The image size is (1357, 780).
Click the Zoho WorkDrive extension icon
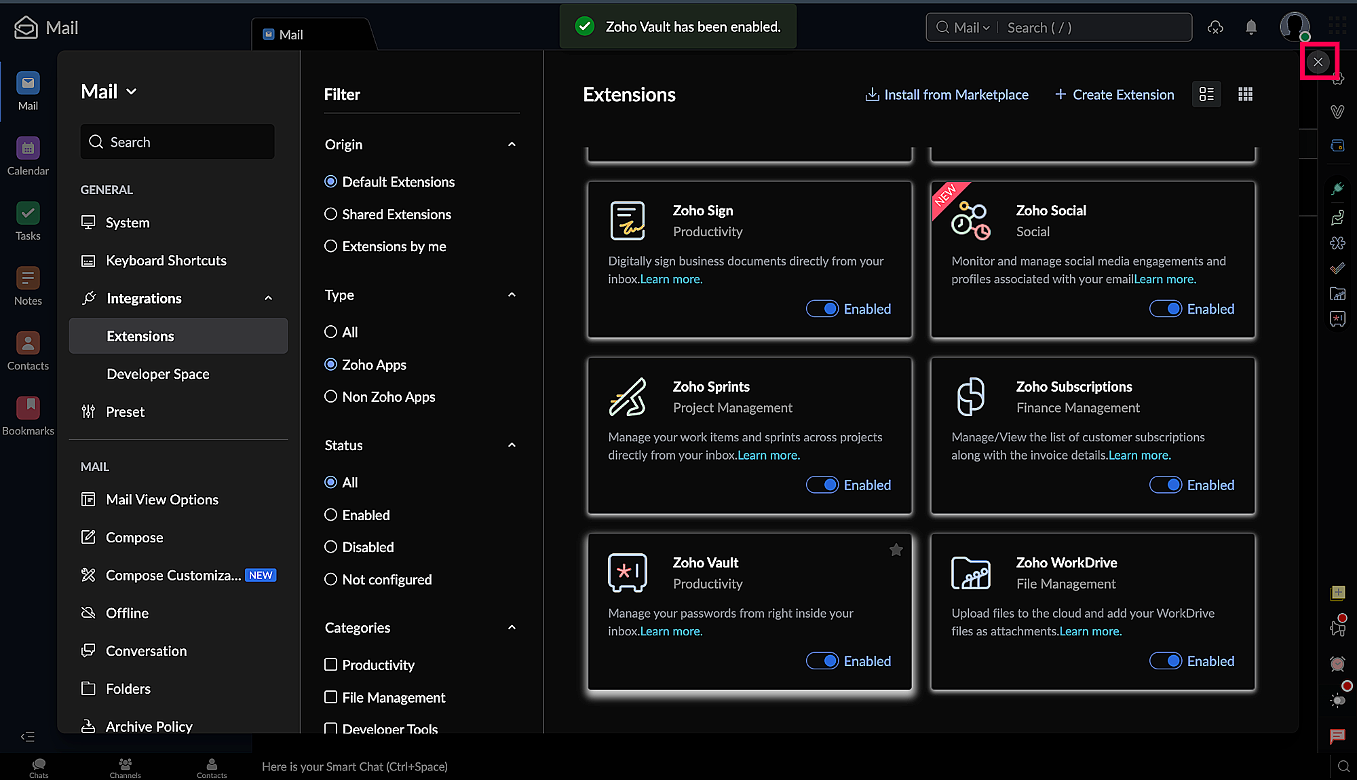(x=971, y=573)
